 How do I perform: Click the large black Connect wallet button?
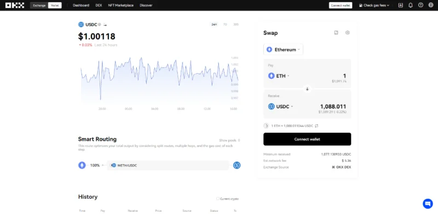tap(307, 139)
